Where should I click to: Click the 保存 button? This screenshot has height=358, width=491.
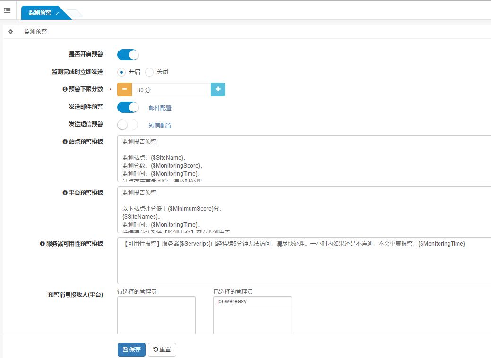(131, 349)
